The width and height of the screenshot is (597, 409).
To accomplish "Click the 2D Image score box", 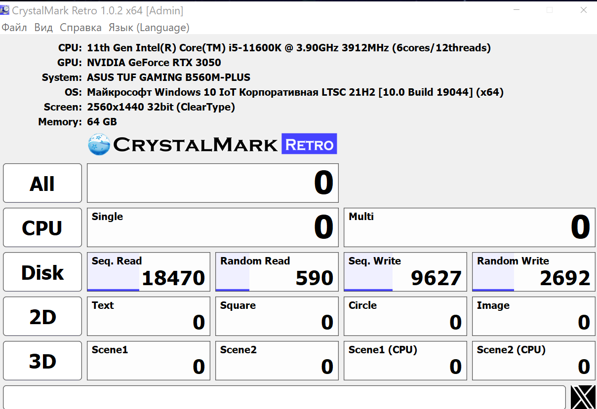I will tap(534, 316).
